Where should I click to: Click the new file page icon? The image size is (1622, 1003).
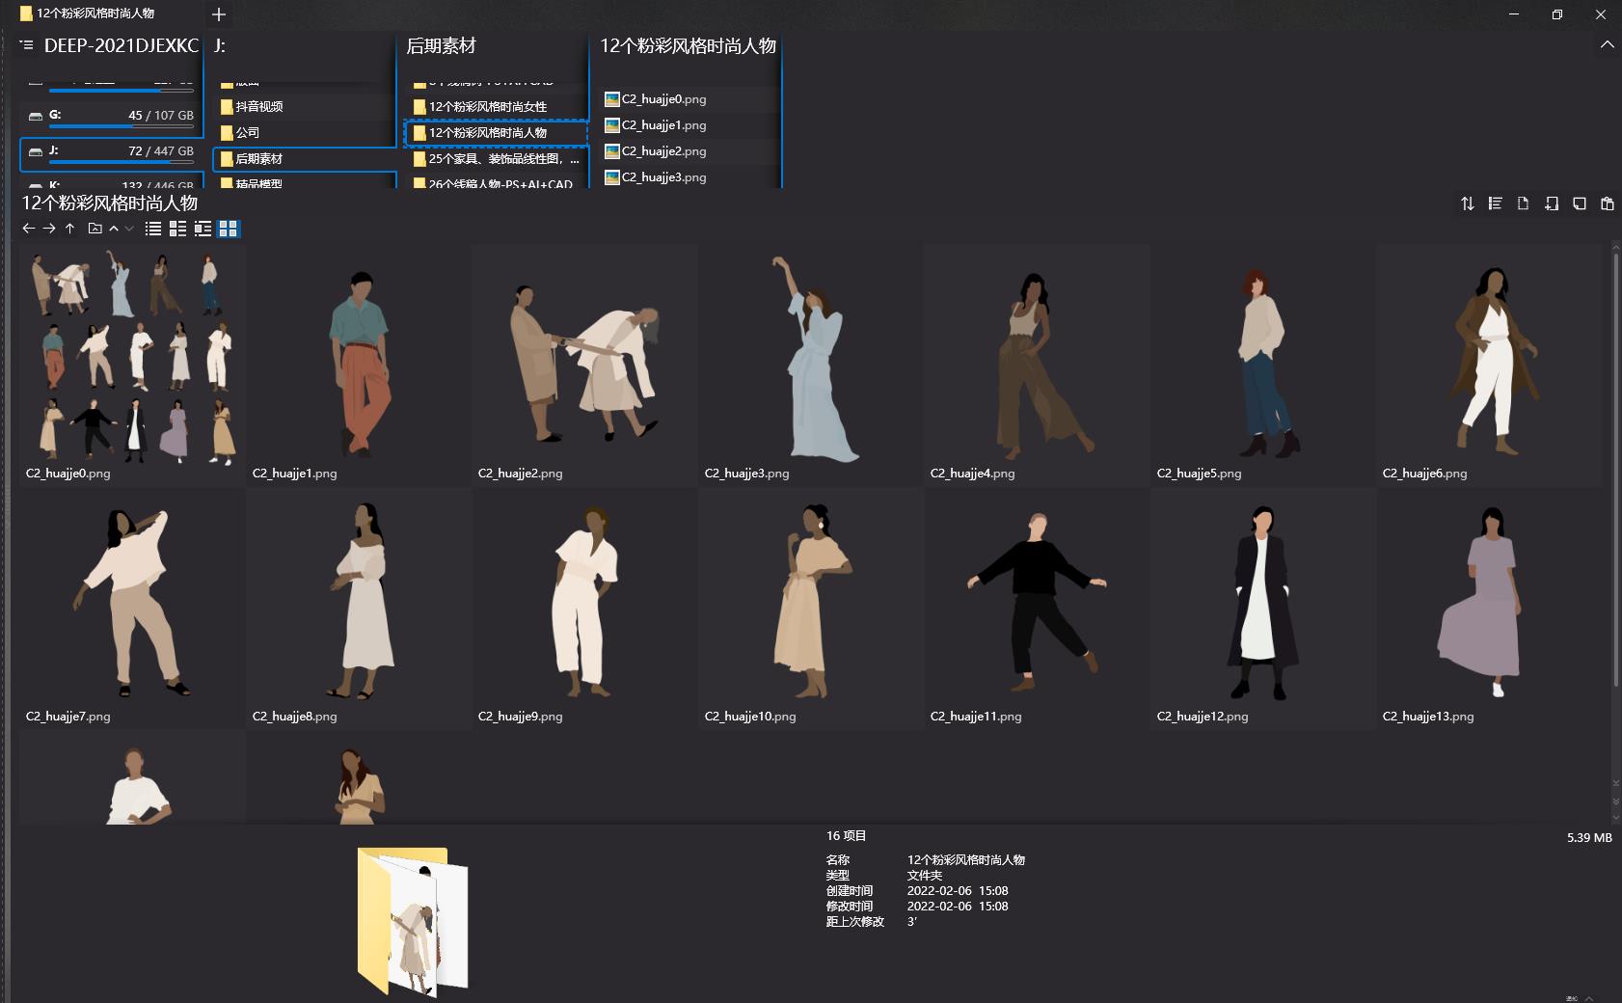point(1523,203)
